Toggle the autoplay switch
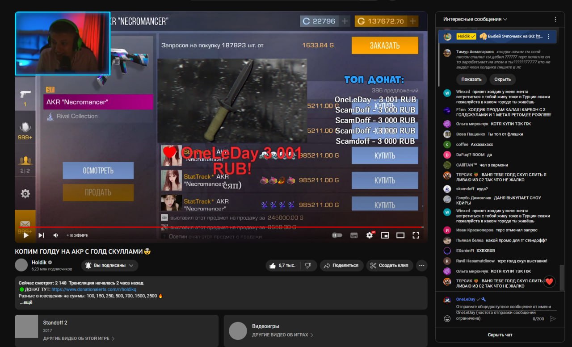The image size is (572, 347). point(337,235)
